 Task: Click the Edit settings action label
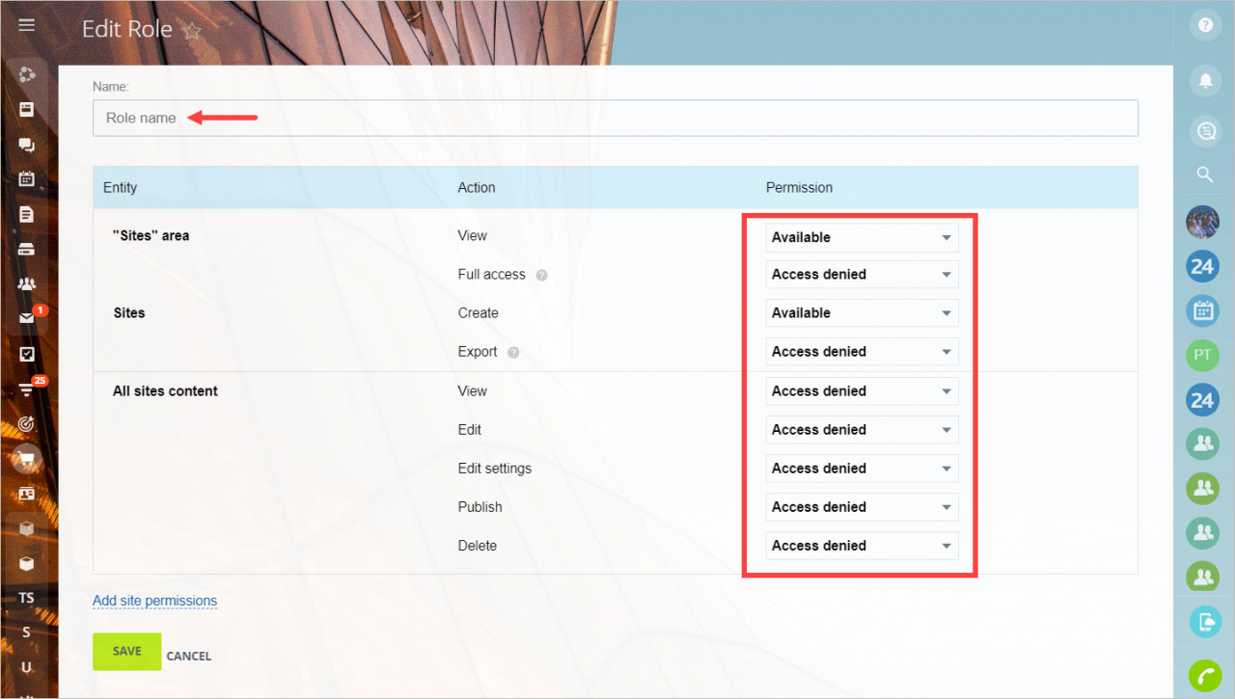[x=494, y=468]
